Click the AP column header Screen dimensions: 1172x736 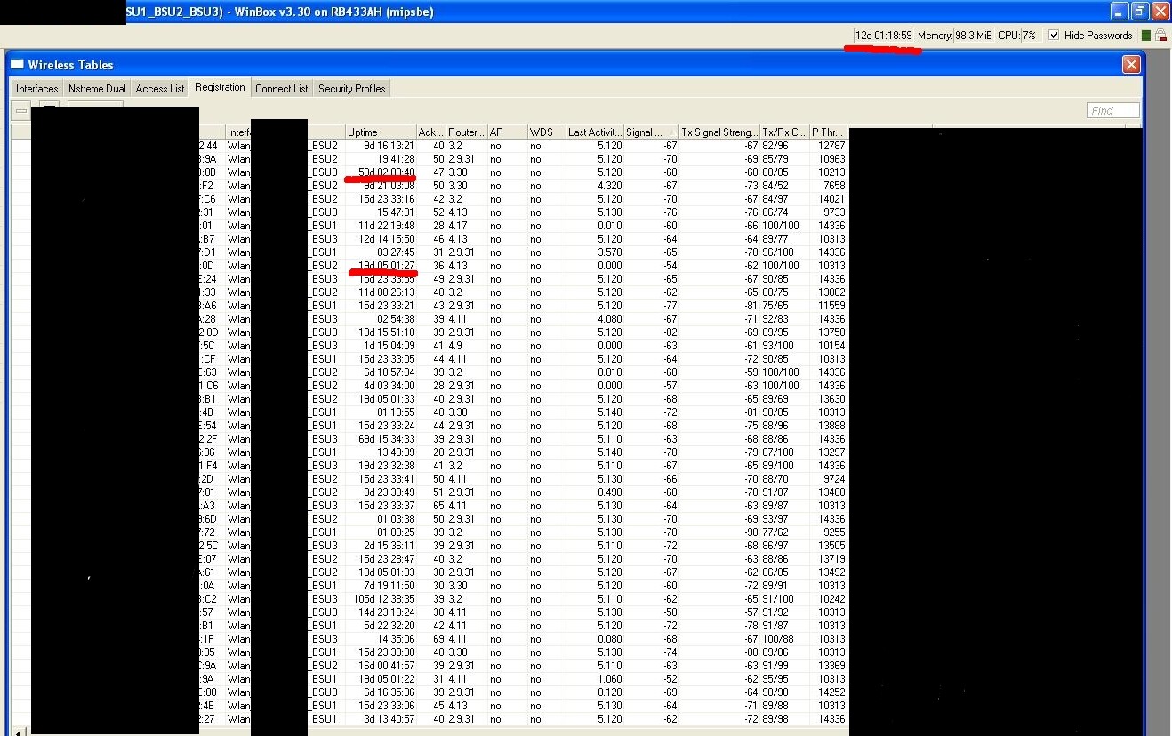tap(506, 132)
